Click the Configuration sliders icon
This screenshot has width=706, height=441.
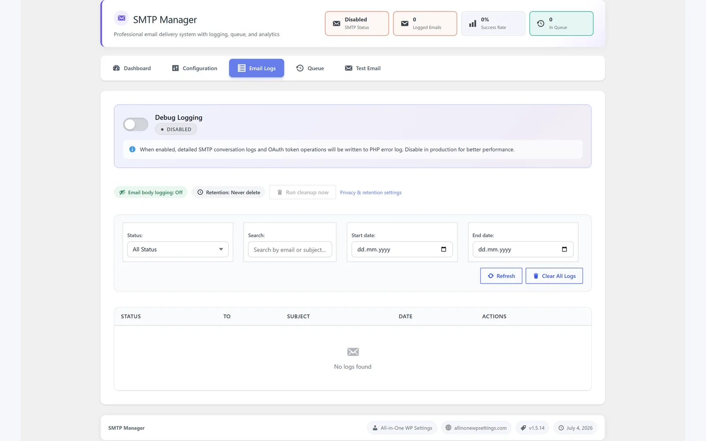click(175, 68)
